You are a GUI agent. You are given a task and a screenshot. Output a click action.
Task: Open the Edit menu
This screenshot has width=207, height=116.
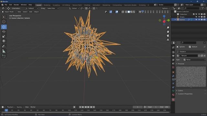10,5
